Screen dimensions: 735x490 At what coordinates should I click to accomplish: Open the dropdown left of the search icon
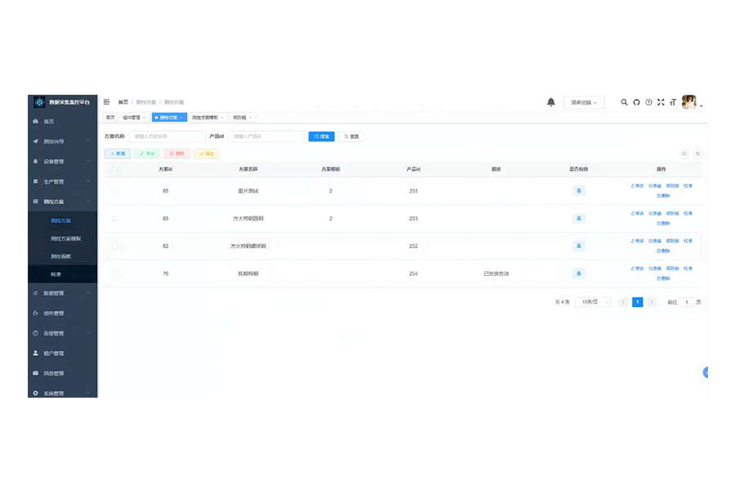tap(583, 103)
